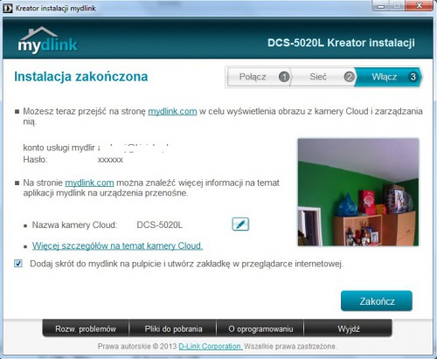Click the Zakończ button
Screen dimensions: 437x359
377,301
